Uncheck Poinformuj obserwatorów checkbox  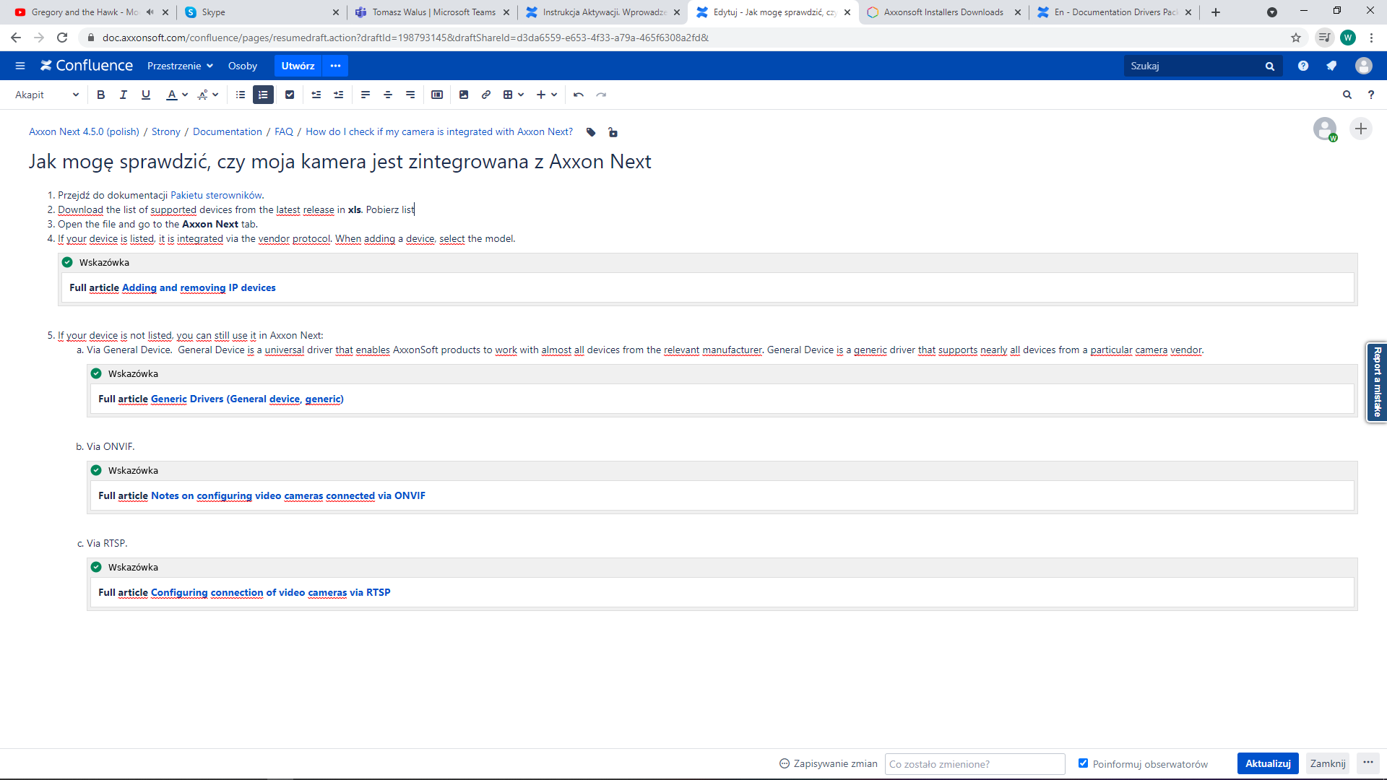point(1083,763)
